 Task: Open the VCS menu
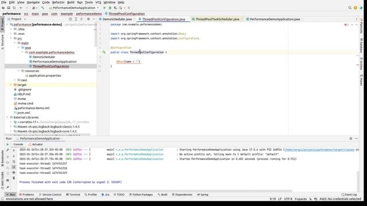pyautogui.click(x=98, y=2)
